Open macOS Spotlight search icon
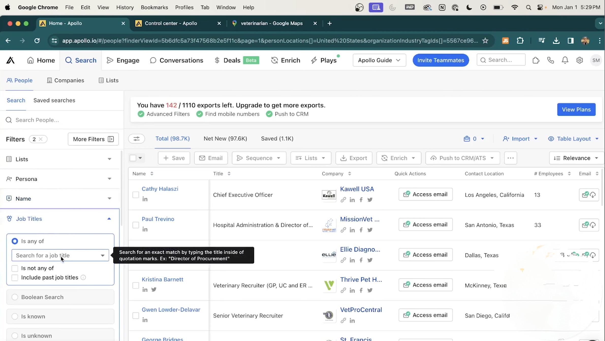The image size is (605, 341). pos(529,7)
